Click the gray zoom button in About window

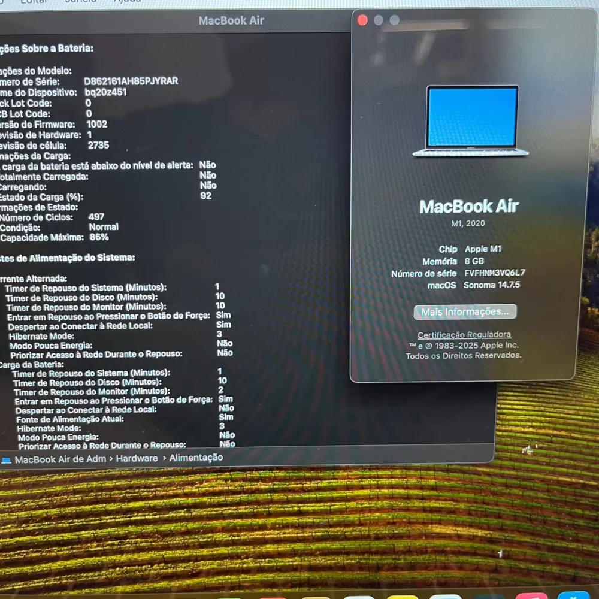(x=394, y=20)
